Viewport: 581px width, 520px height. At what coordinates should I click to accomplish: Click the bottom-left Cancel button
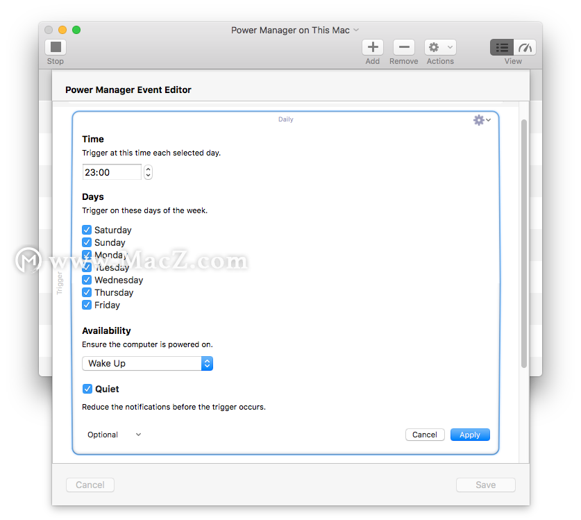click(x=90, y=485)
